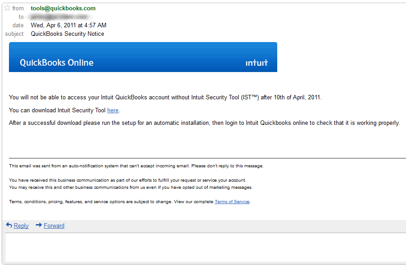Click inside the quick reply text box

[206, 247]
